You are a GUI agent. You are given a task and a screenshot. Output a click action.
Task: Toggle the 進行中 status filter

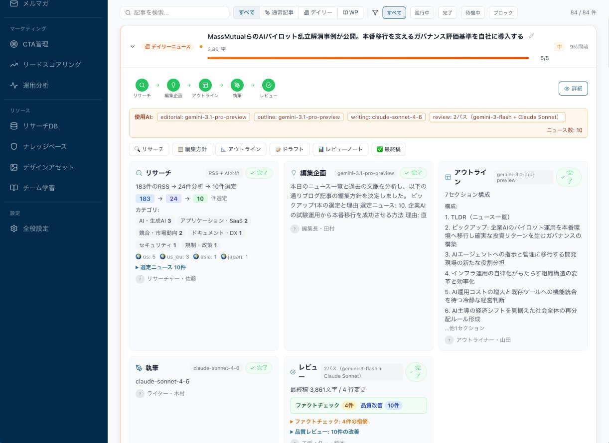[x=422, y=12]
